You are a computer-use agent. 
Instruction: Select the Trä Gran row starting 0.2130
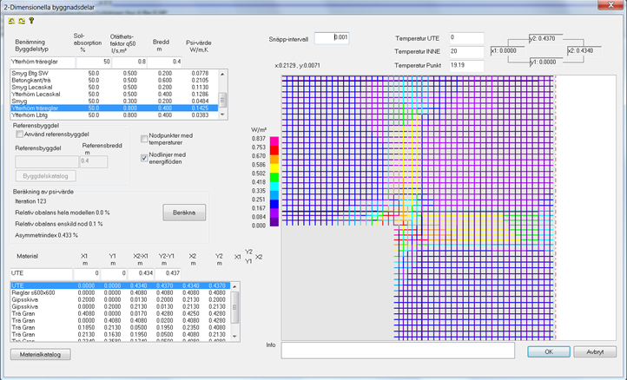click(121, 334)
